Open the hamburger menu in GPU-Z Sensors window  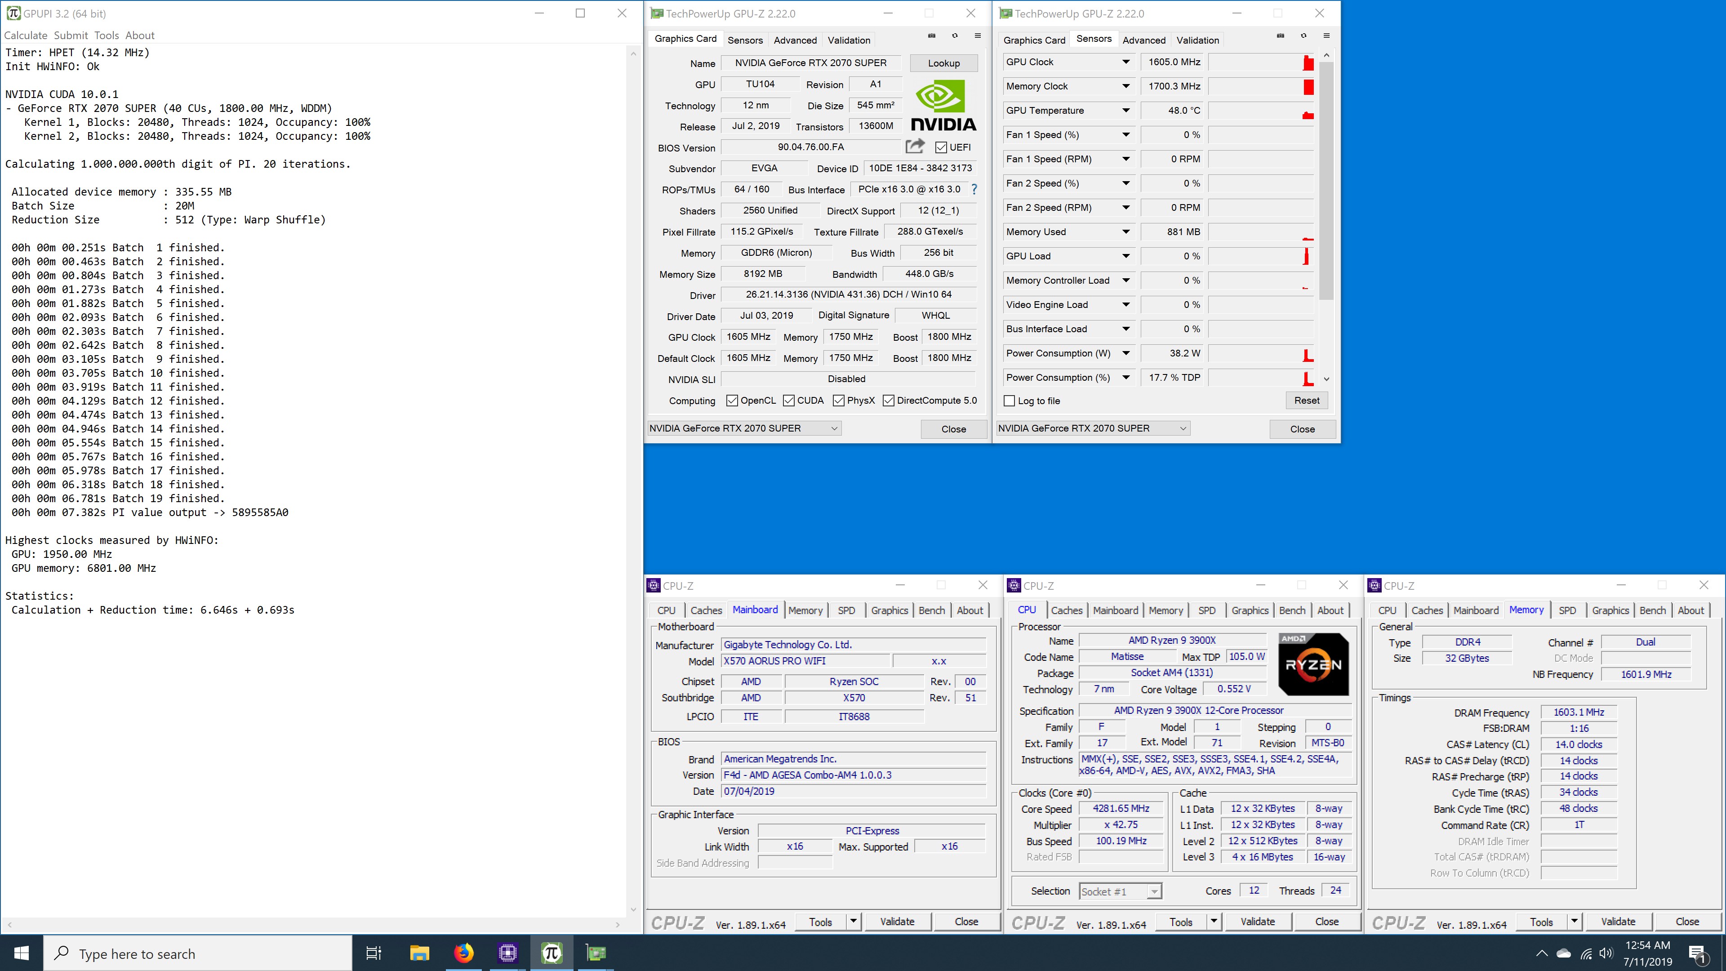[1327, 36]
